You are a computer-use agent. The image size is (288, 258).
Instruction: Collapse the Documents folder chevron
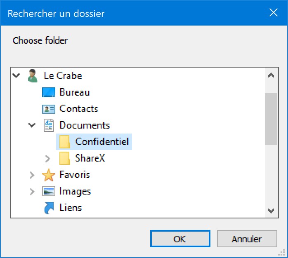32,125
